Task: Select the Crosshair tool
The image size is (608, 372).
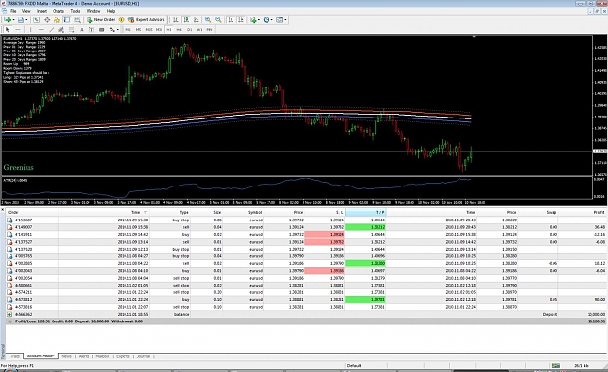Action: tap(18, 30)
